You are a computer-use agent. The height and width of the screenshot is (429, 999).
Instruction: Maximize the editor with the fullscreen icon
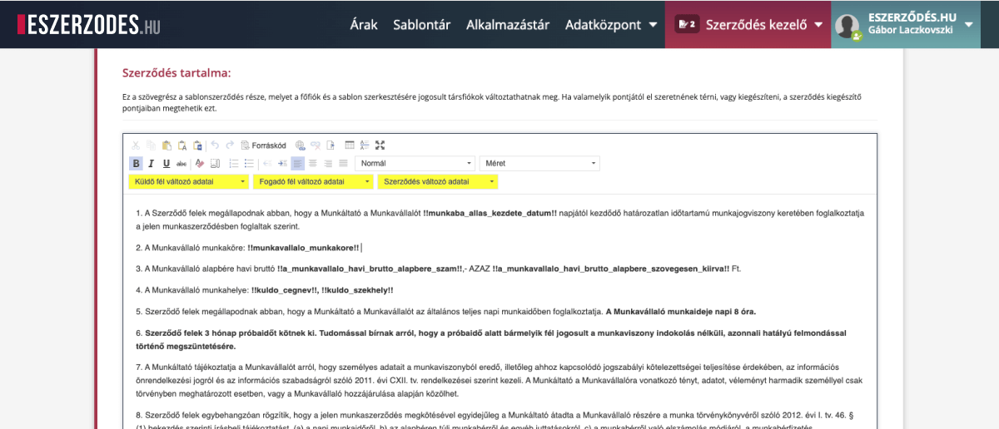[380, 145]
